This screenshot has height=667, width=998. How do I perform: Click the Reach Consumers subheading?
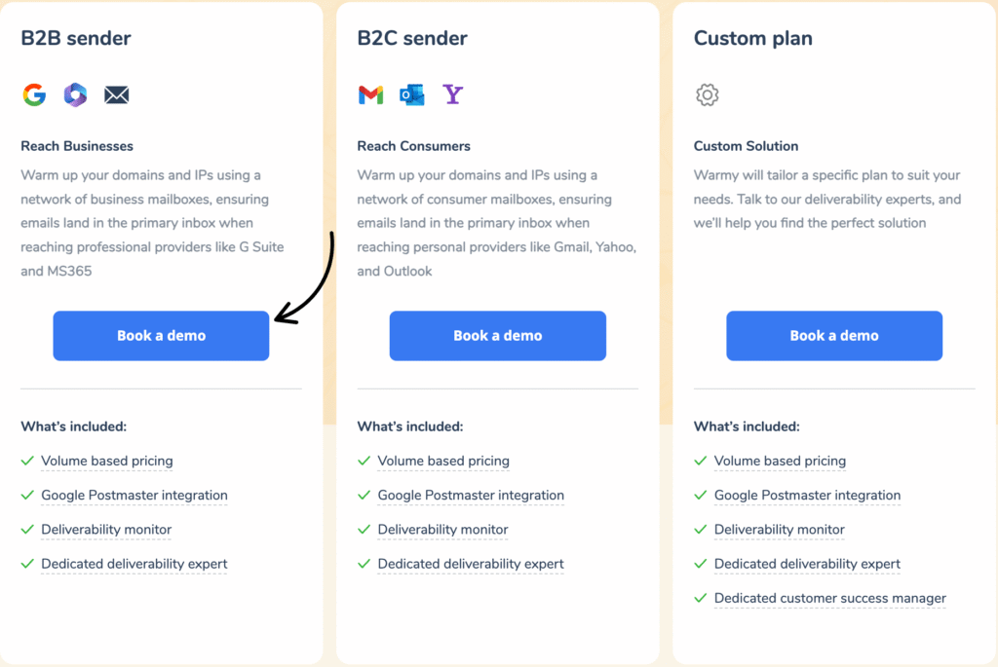(x=413, y=146)
